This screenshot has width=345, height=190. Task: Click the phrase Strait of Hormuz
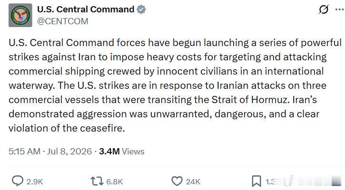click(x=250, y=100)
